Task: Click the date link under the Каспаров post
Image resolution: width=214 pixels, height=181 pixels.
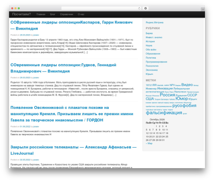Action: pyautogui.click(x=25, y=35)
